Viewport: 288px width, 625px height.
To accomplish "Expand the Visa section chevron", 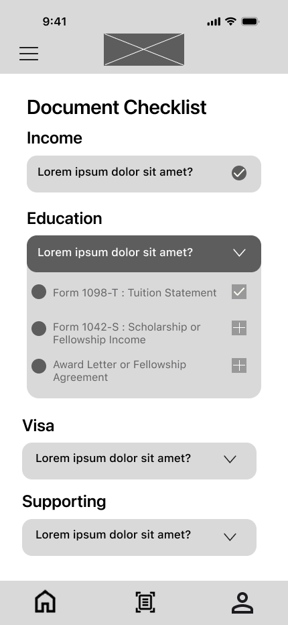I will pos(230,459).
